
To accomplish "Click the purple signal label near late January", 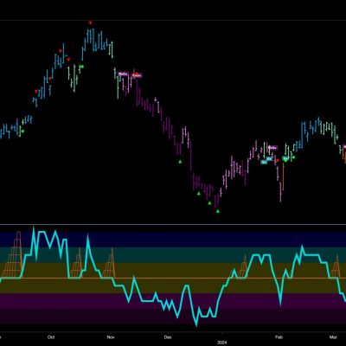I will tap(272, 148).
